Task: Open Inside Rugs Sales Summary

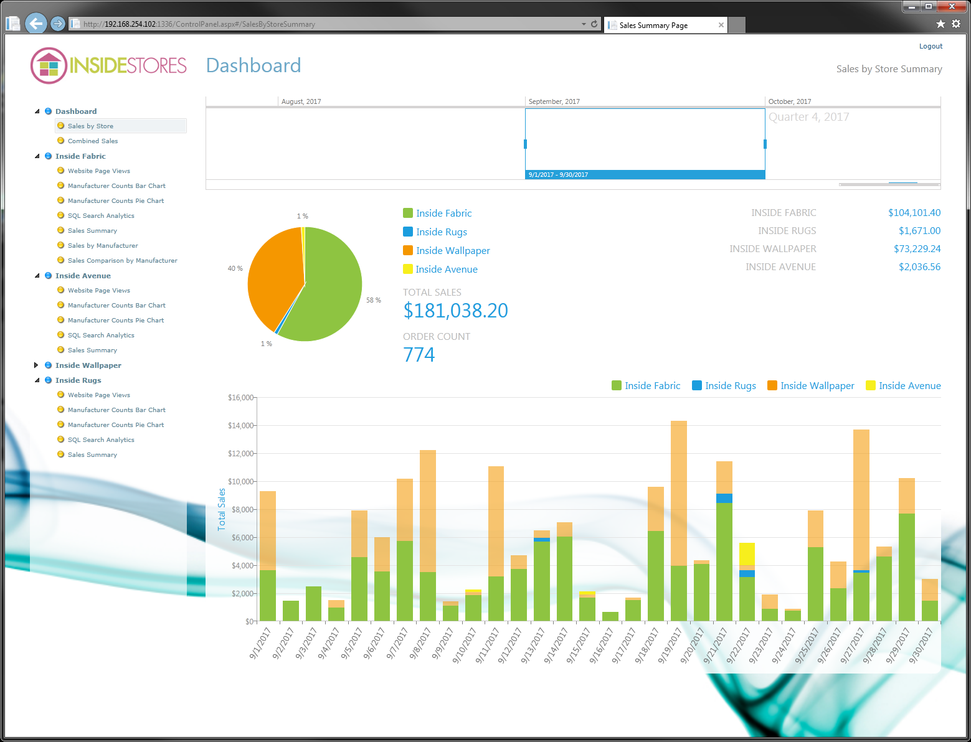Action: pyautogui.click(x=92, y=455)
